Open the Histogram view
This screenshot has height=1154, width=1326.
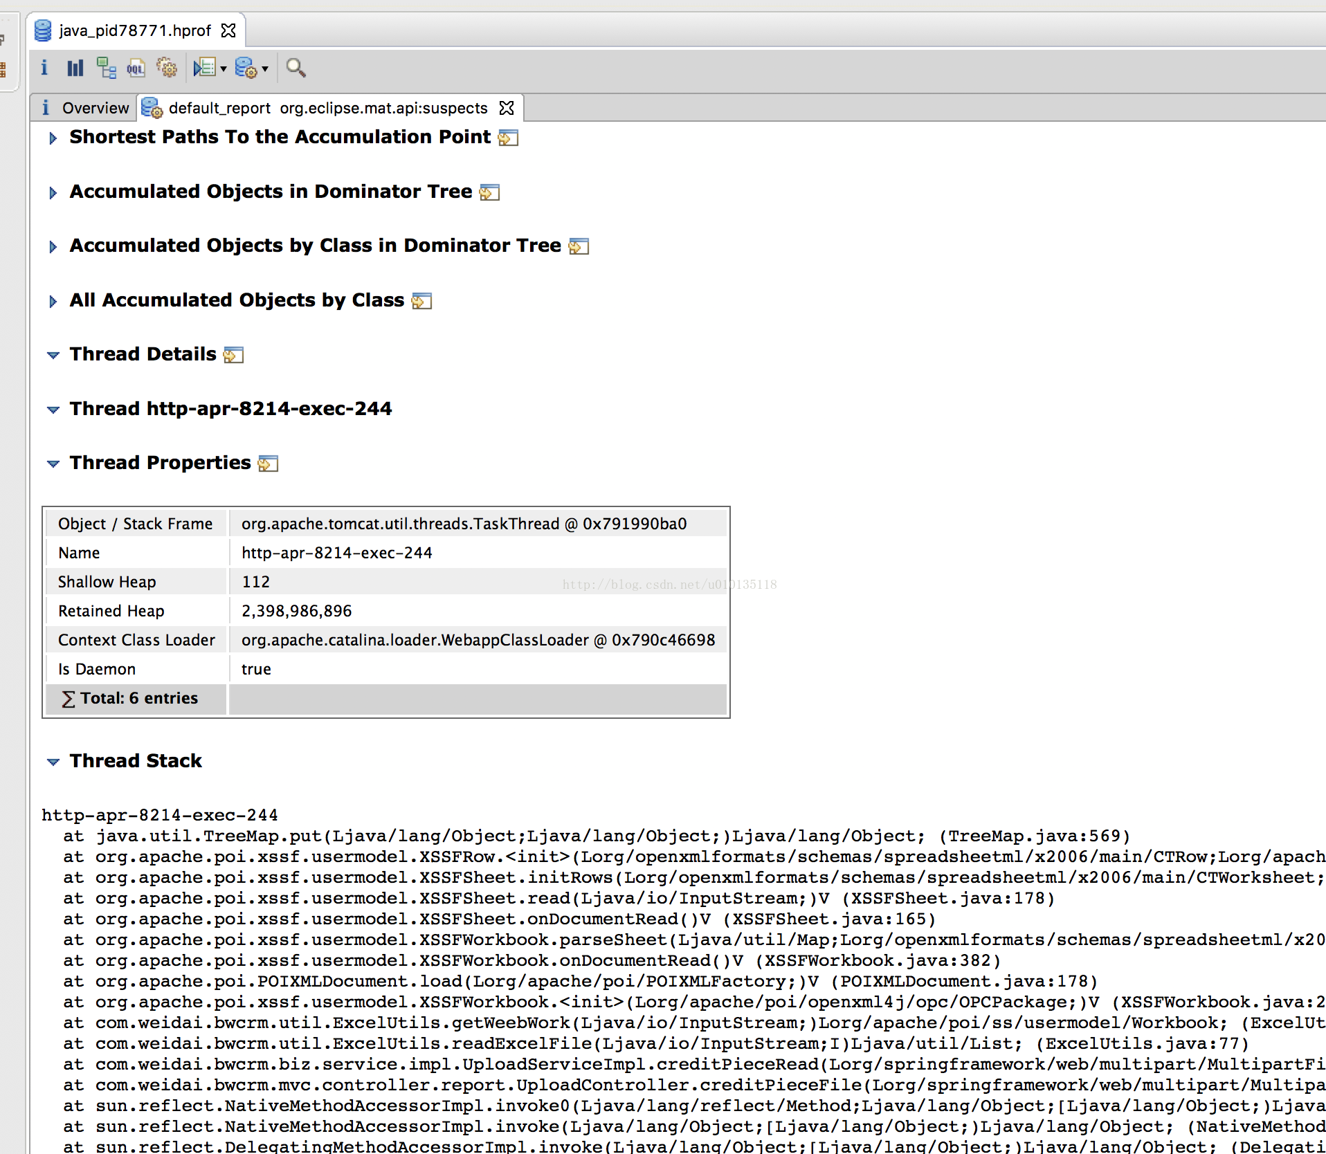75,68
